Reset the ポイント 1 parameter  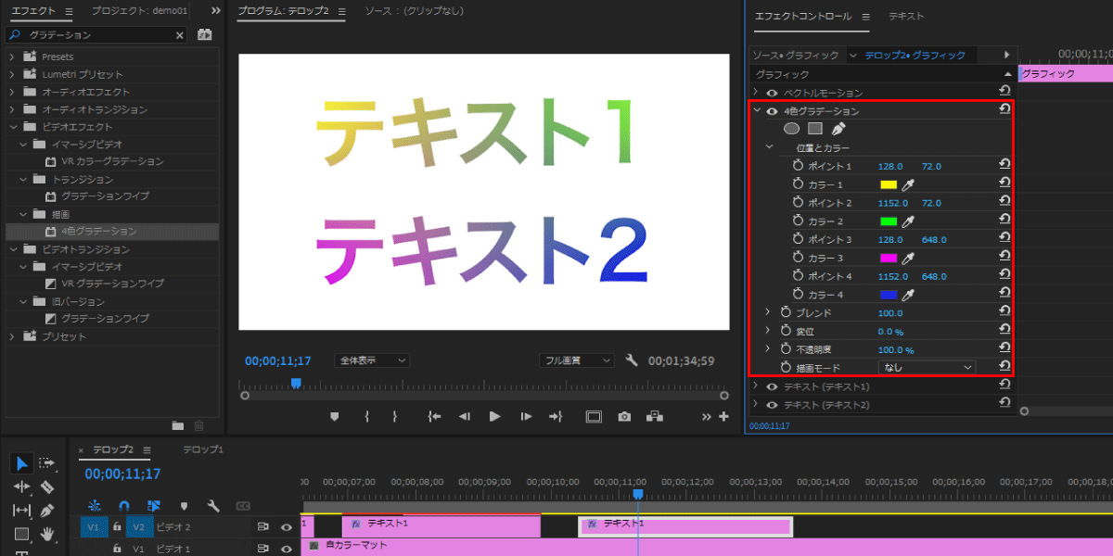pyautogui.click(x=1004, y=166)
